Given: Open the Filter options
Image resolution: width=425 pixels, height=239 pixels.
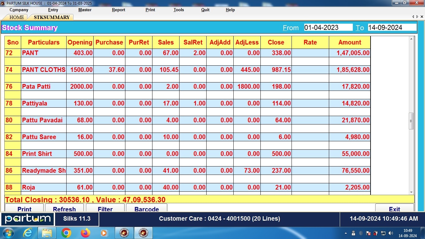Looking at the screenshot, I should tap(105, 209).
